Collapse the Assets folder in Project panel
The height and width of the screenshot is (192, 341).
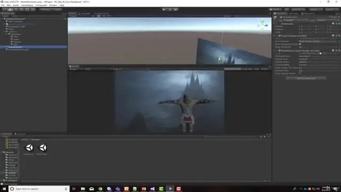(2, 153)
